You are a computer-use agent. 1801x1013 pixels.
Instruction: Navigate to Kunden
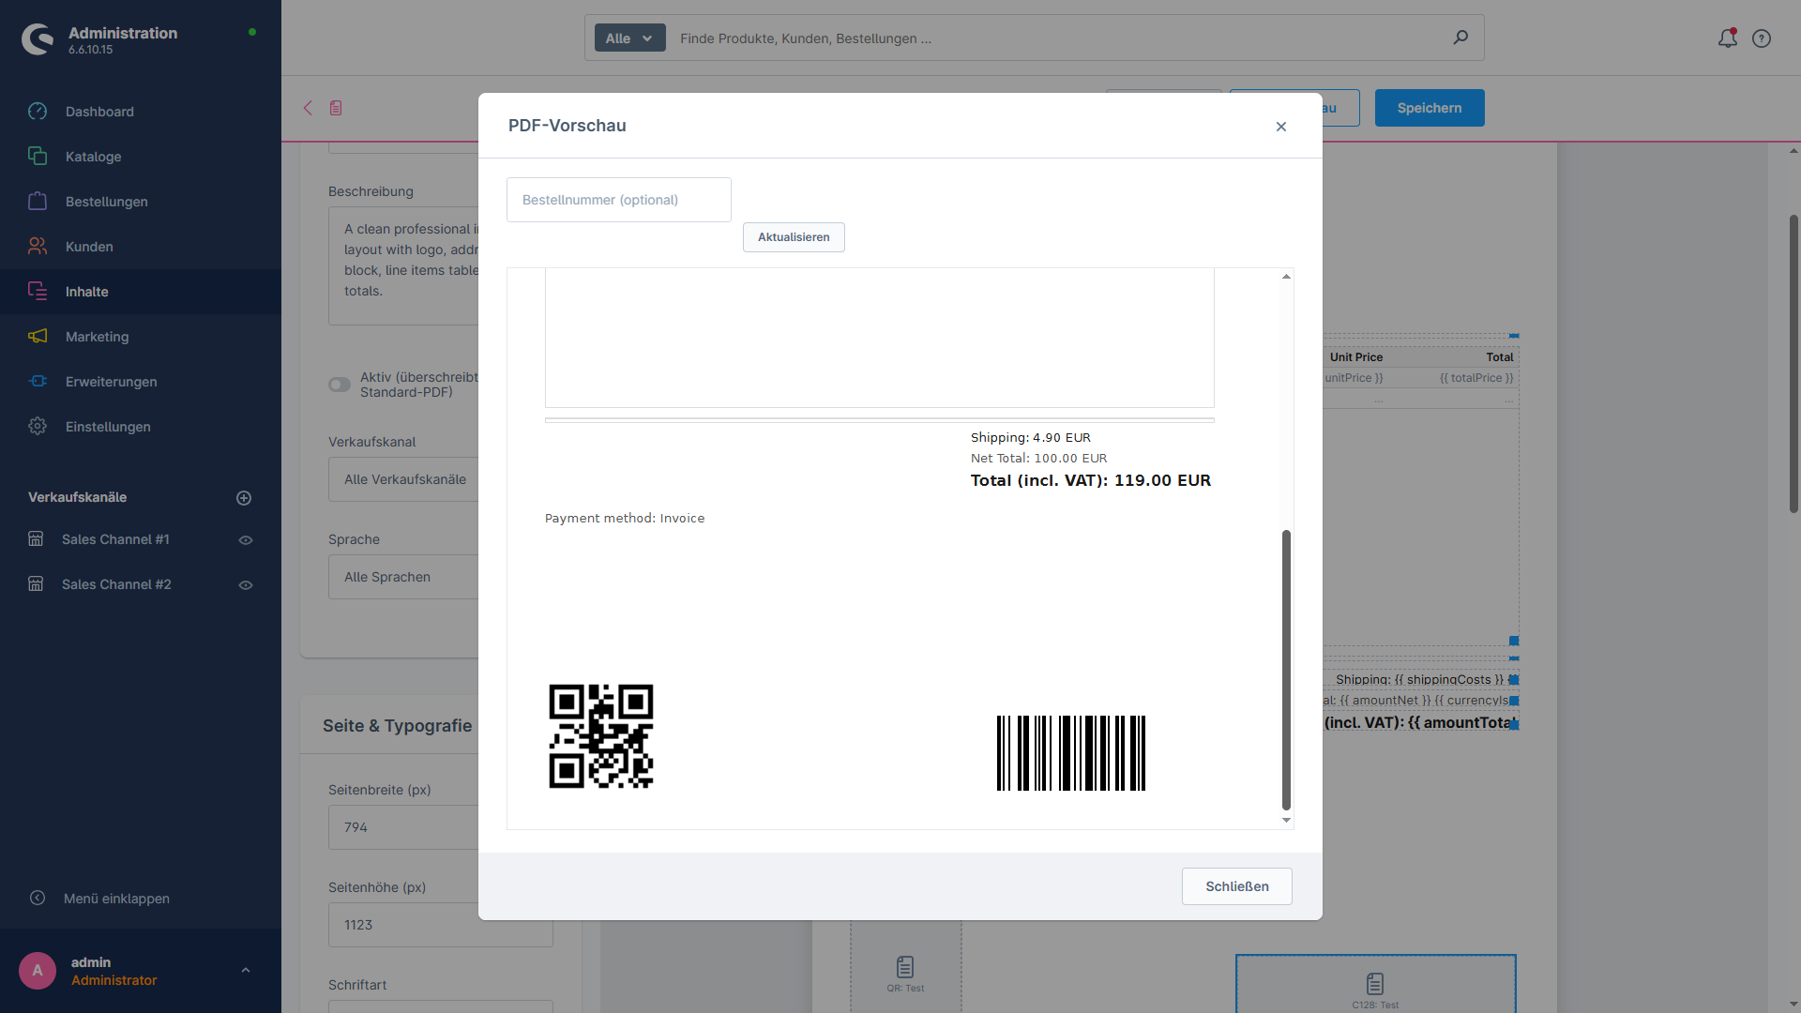89,247
